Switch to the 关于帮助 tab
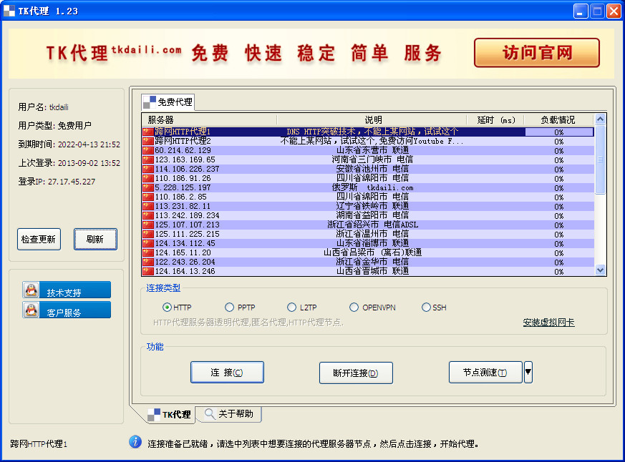This screenshot has height=462, width=625. (233, 413)
